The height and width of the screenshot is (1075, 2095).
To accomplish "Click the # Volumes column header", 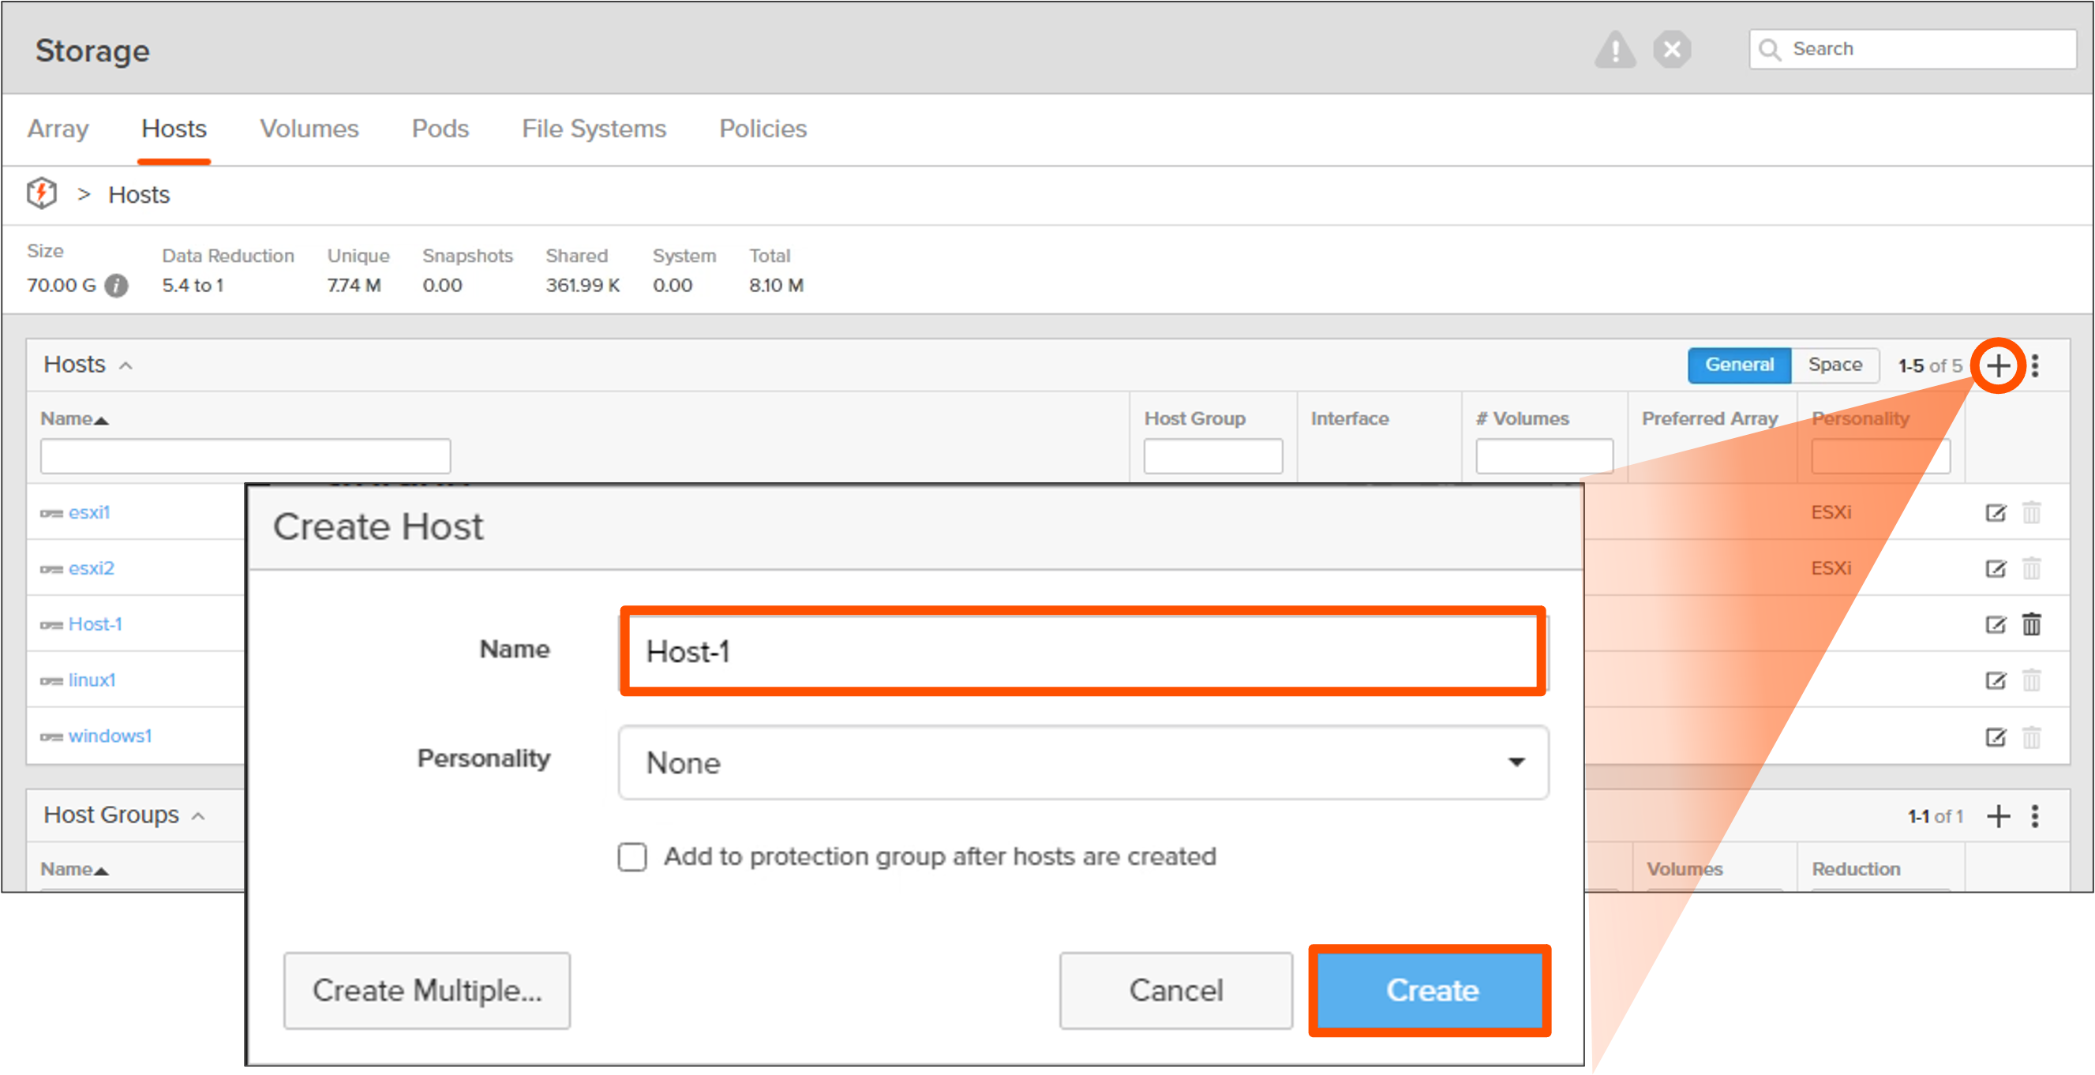I will [1522, 419].
